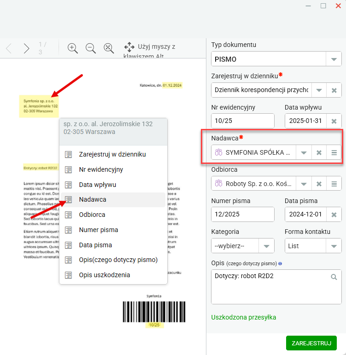Clear the Odbiorca field value
The height and width of the screenshot is (355, 346).
coord(319,184)
